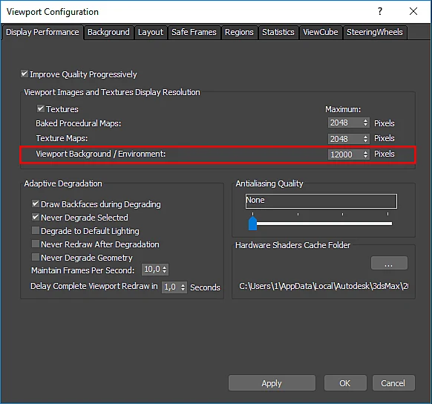Screen dimensions: 432x404
Task: Select the ViewCube tab
Action: [321, 32]
